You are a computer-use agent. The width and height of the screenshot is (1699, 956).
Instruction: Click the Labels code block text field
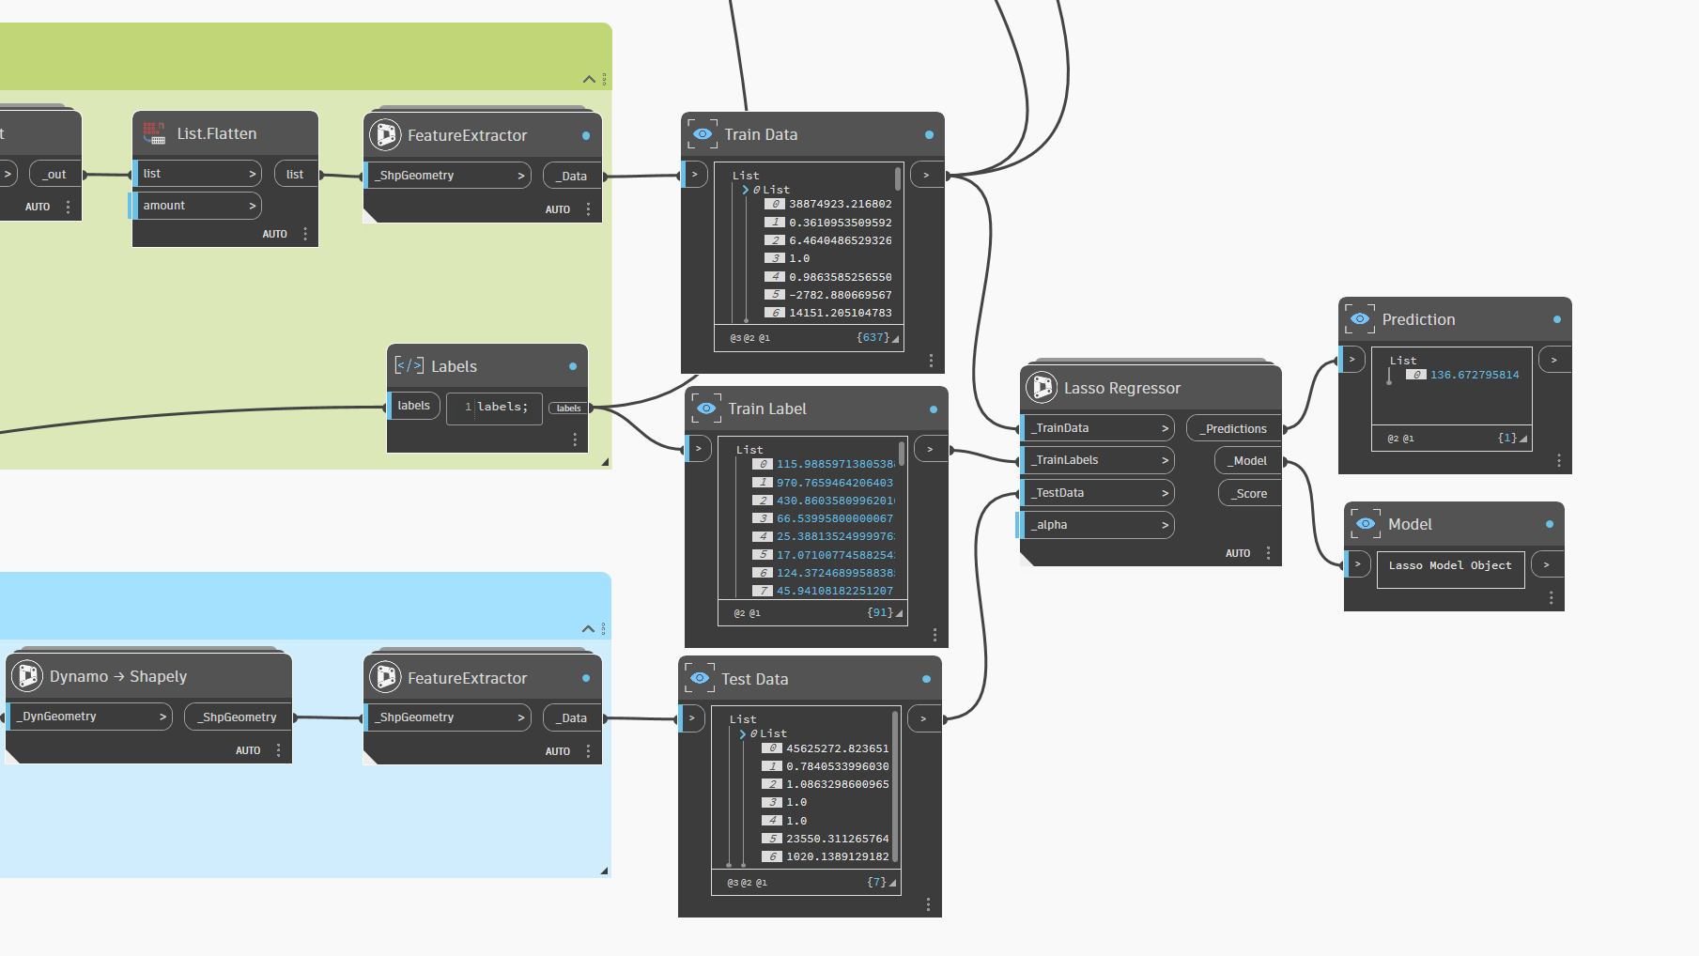coord(494,408)
